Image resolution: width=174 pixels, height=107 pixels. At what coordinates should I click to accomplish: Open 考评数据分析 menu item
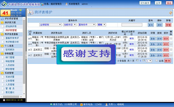click(12, 42)
